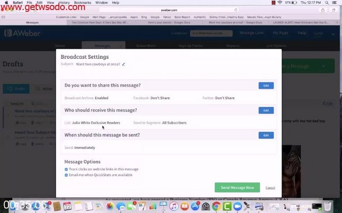
Task: Launch Google Chrome from dock
Action: (x=216, y=206)
